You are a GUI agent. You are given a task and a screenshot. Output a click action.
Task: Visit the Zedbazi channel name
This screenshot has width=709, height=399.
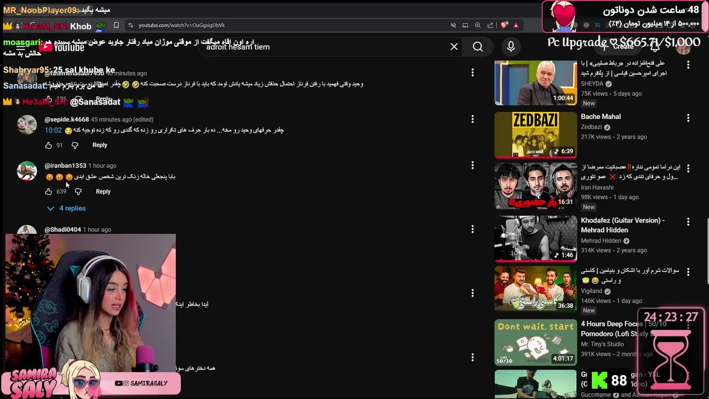(591, 127)
